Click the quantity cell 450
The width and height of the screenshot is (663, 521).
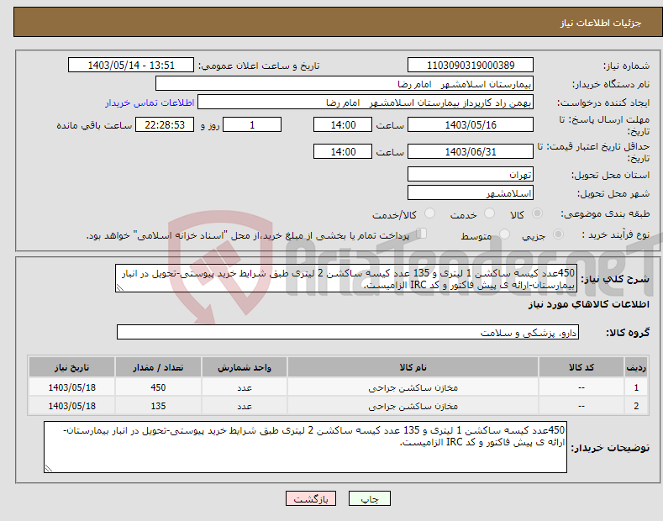click(158, 387)
